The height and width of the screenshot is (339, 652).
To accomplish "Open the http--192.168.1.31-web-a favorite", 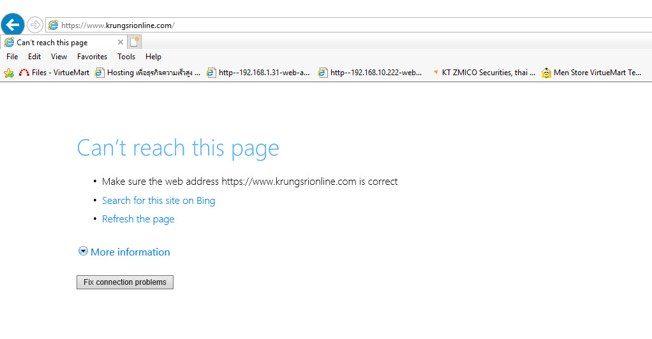I will 258,73.
